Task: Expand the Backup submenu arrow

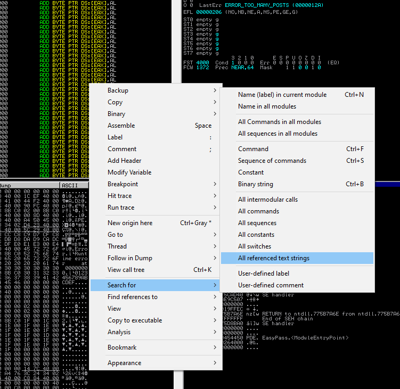Action: (215, 90)
